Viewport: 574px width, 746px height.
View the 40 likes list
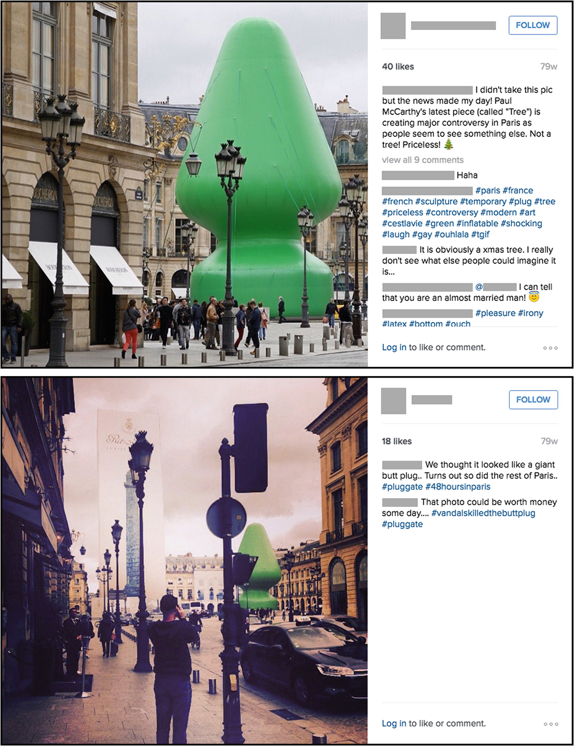pos(398,67)
